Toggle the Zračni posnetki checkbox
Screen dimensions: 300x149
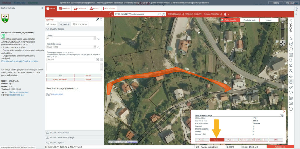point(223,20)
